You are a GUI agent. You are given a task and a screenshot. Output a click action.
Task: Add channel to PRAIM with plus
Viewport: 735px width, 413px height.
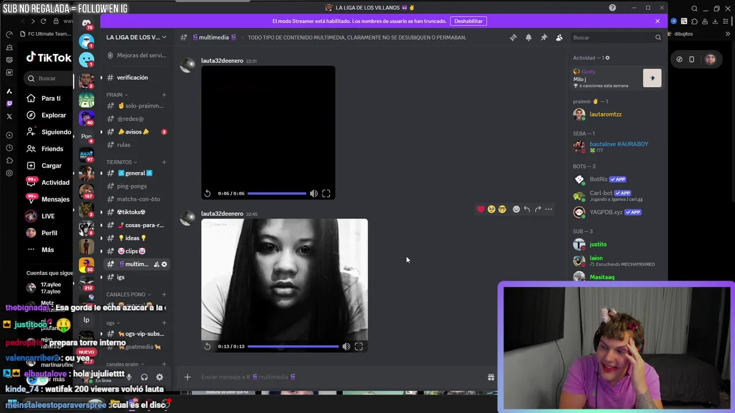pyautogui.click(x=164, y=95)
